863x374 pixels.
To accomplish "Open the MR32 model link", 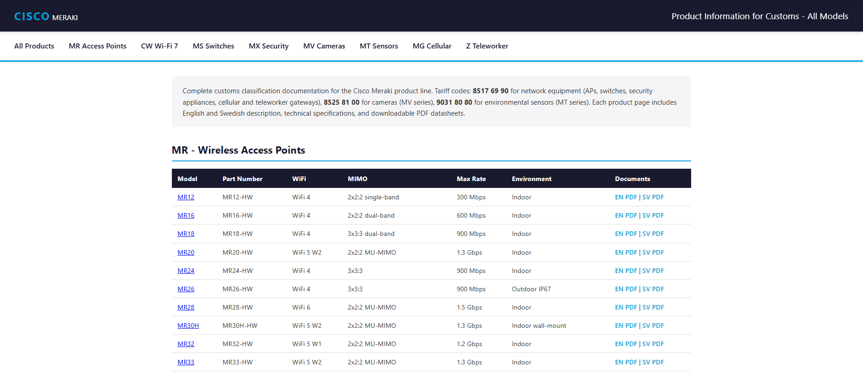I will (186, 344).
